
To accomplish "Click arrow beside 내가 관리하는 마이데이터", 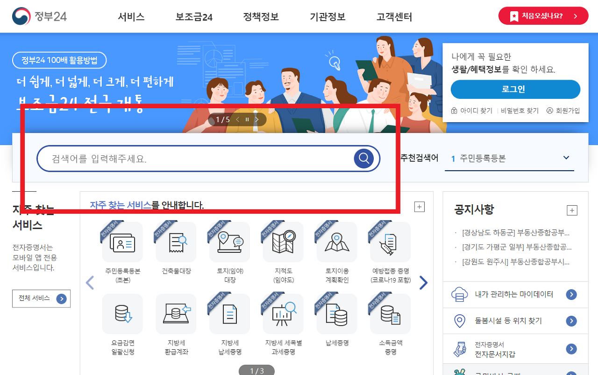I will [571, 295].
